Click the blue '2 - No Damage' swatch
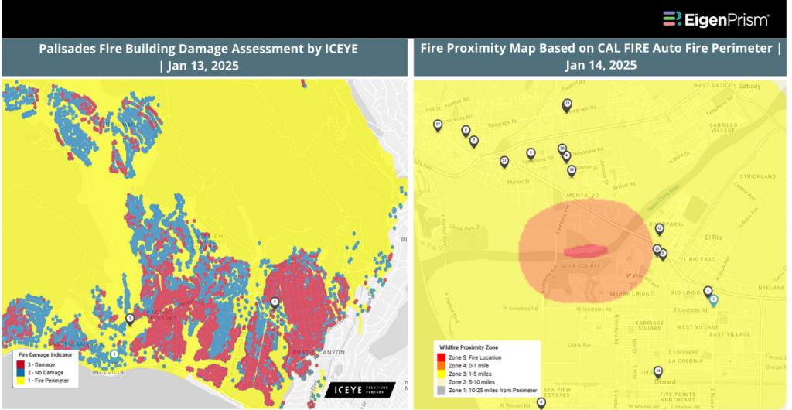 pos(19,372)
